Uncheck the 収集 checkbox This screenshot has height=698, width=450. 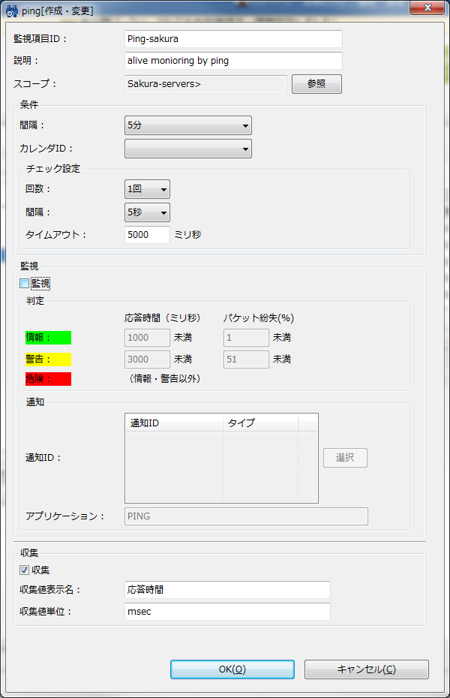[25, 570]
